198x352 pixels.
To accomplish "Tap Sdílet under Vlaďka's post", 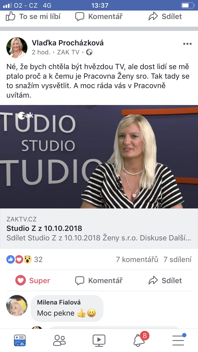I will (165, 280).
